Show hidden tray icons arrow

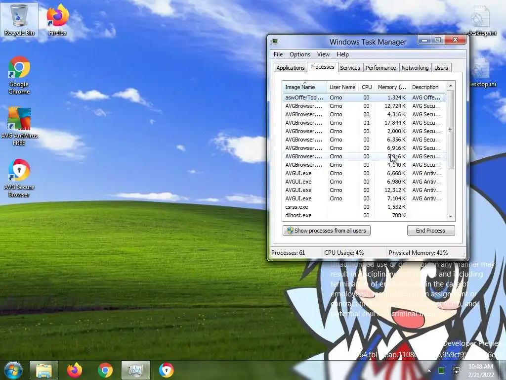pos(429,371)
